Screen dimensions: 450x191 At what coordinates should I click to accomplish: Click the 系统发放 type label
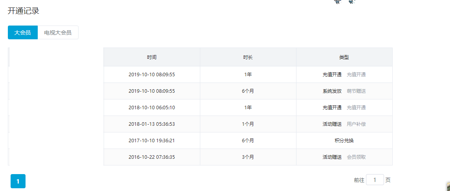pos(332,91)
